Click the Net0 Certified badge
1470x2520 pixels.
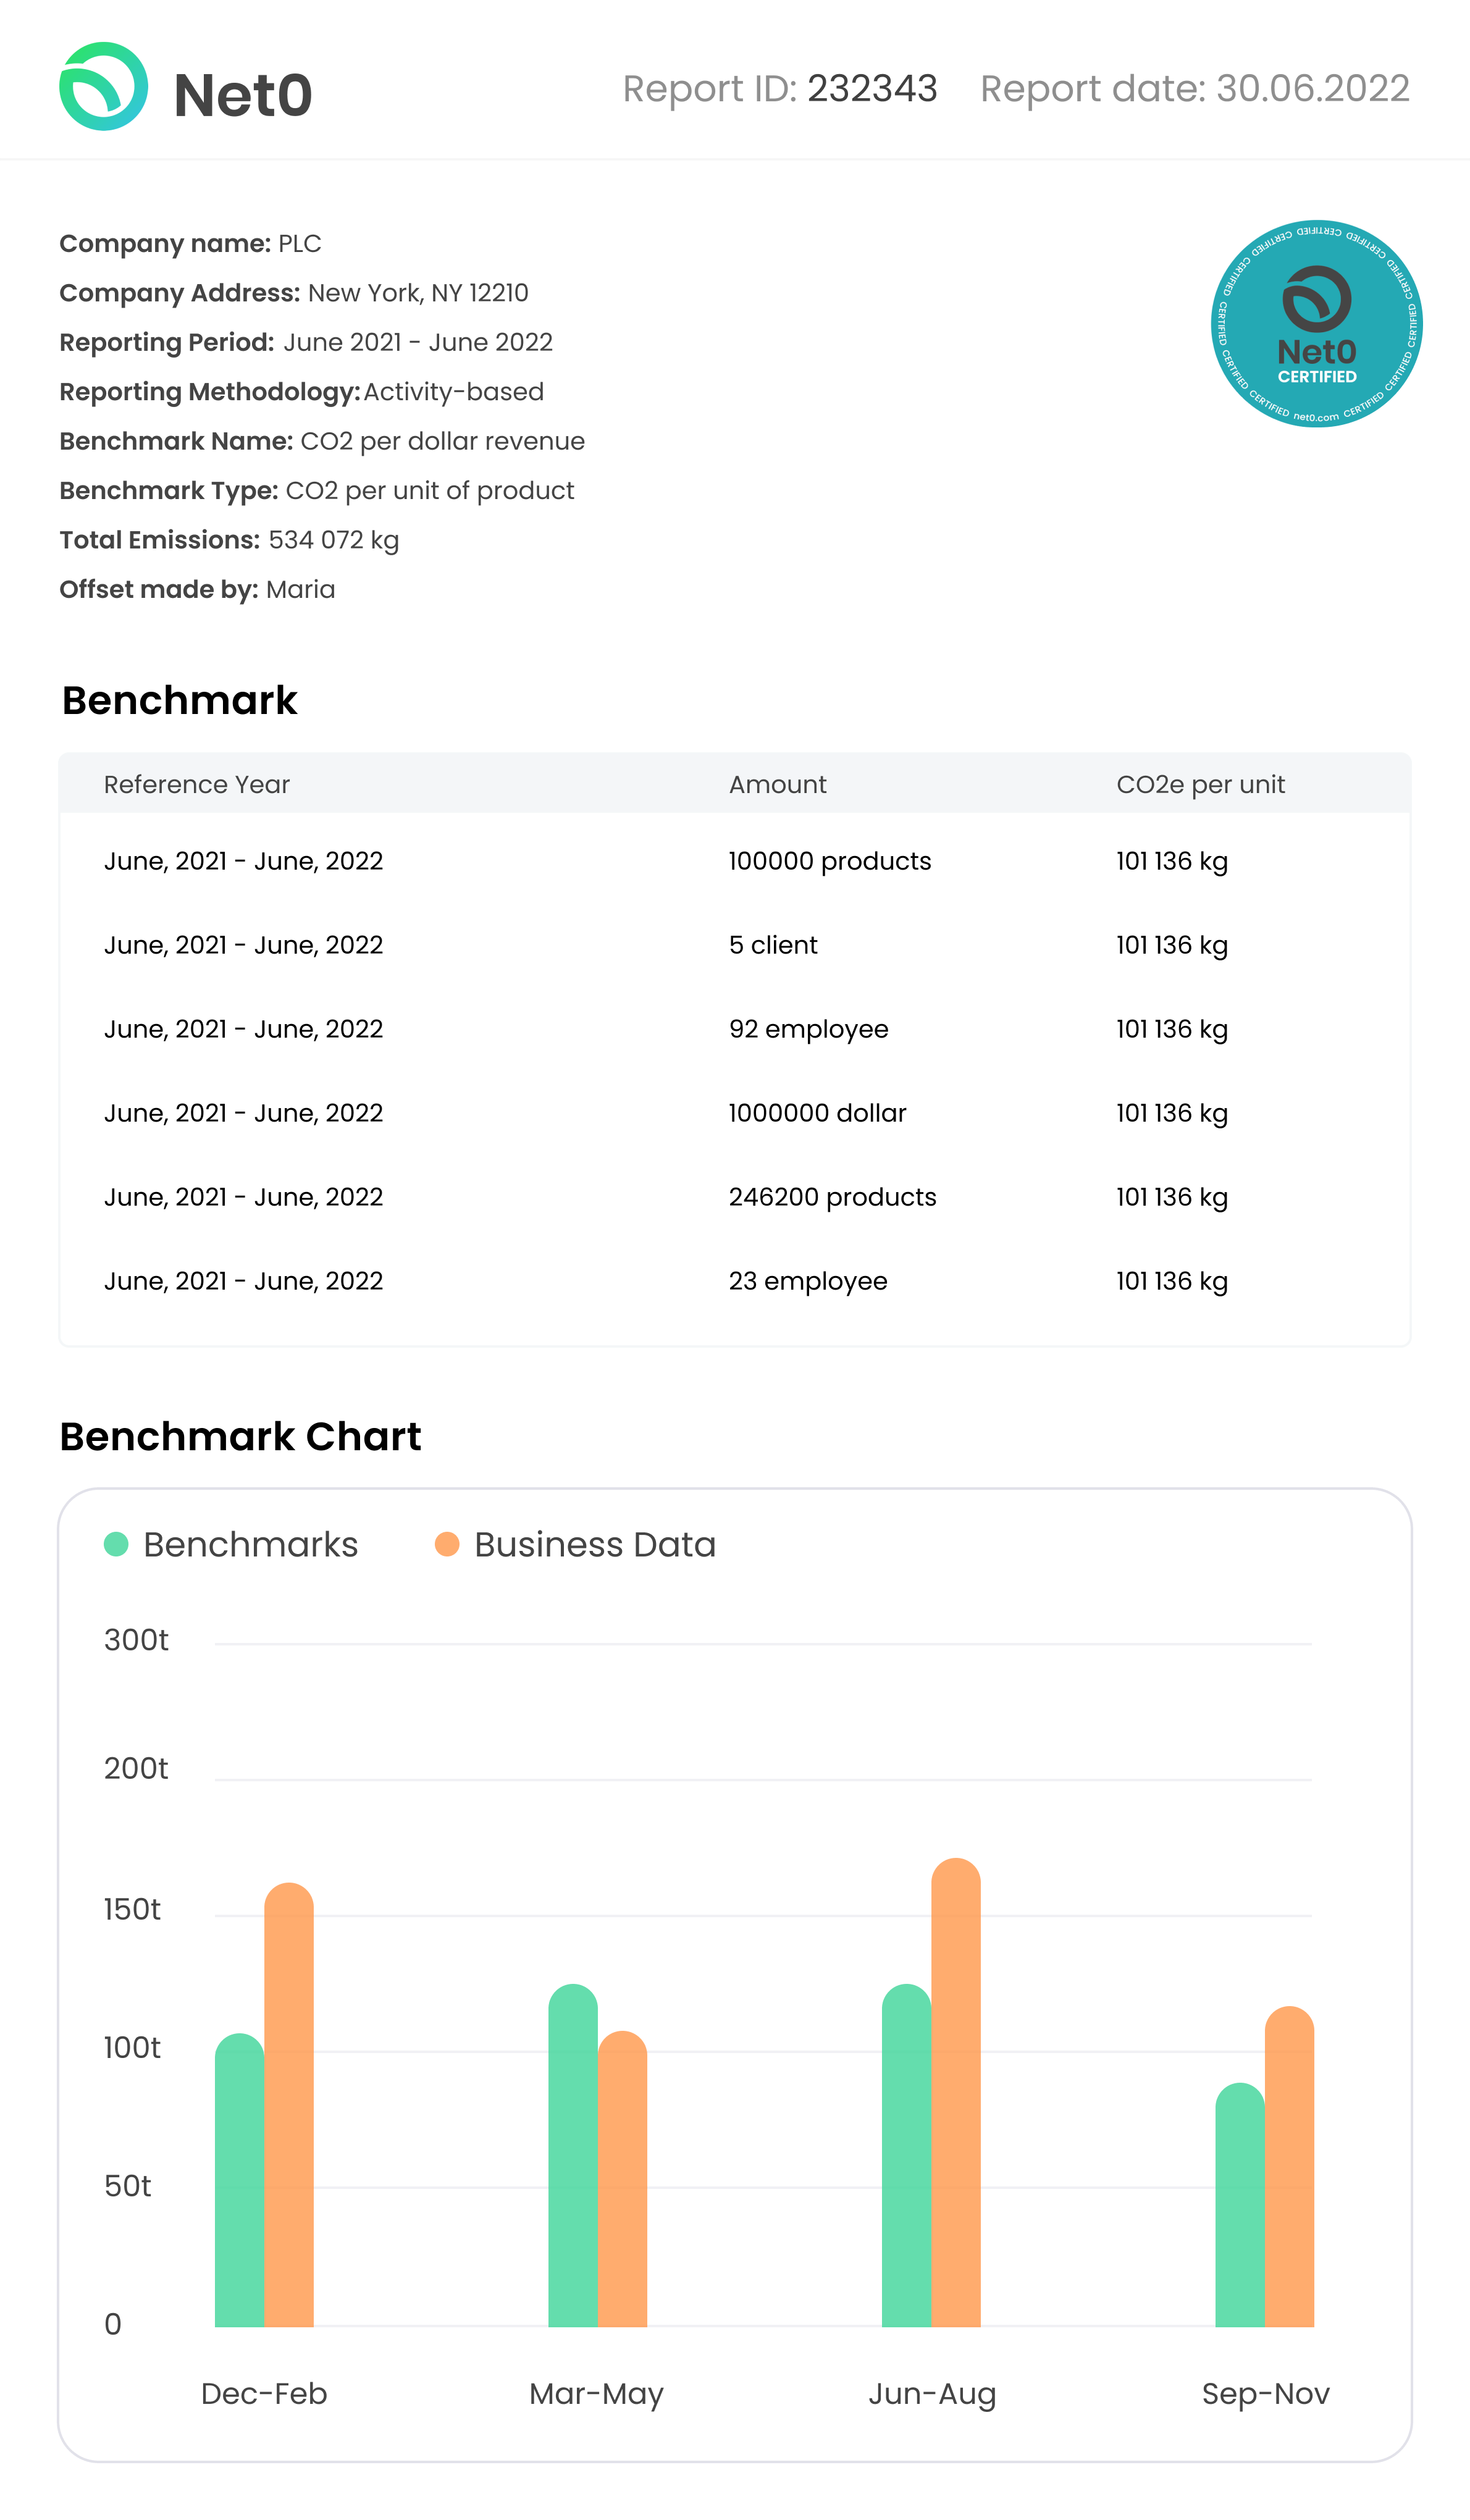click(1316, 323)
